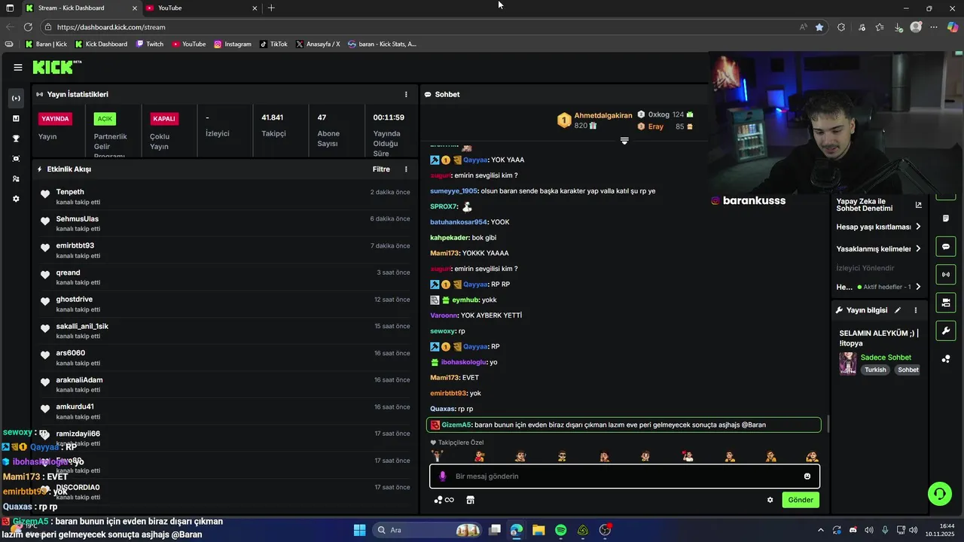This screenshot has height=542, width=964.
Task: Open Etkinlik Akışı three-dot menu
Action: 406,169
